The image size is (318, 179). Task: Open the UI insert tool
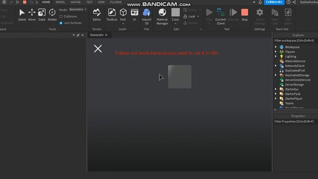click(134, 15)
